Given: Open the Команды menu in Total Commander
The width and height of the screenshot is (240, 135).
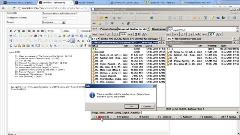Looking at the screenshot, I should (117, 13).
